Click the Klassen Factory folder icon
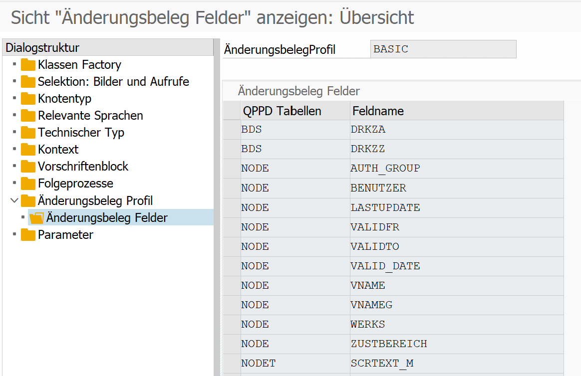The image size is (581, 376). (x=28, y=65)
